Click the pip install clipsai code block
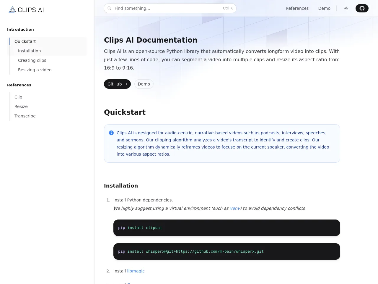The height and width of the screenshot is (284, 378). point(227,228)
